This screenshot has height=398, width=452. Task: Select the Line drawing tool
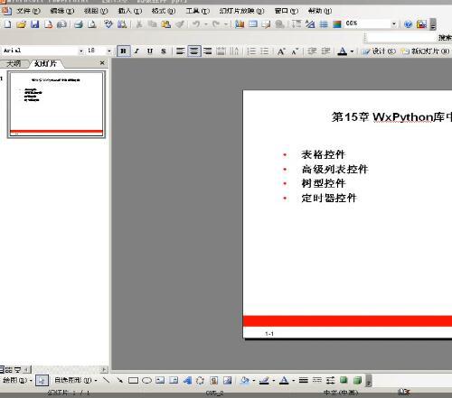106,380
